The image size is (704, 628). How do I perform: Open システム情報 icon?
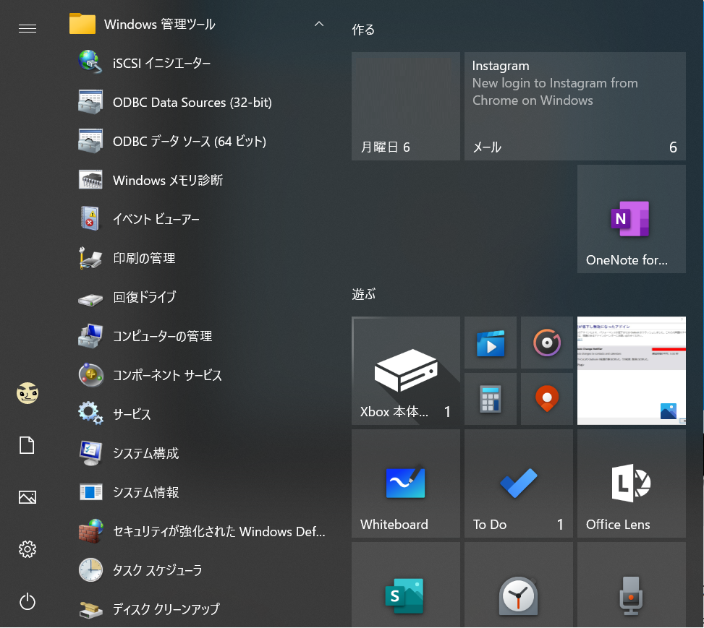(90, 492)
